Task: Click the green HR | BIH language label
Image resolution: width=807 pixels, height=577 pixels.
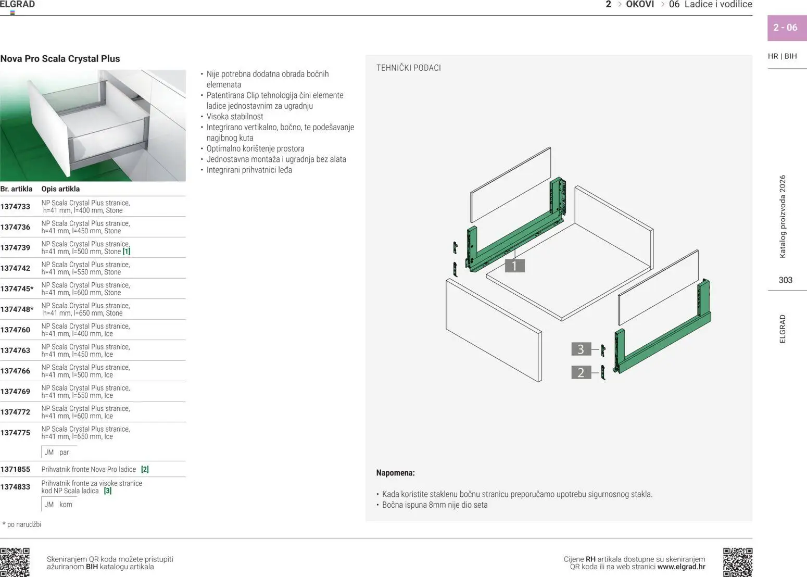Action: click(x=782, y=56)
